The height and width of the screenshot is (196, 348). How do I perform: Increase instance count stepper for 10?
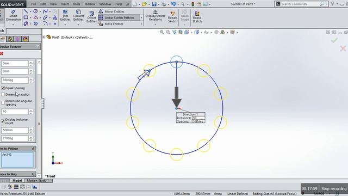coord(31,110)
